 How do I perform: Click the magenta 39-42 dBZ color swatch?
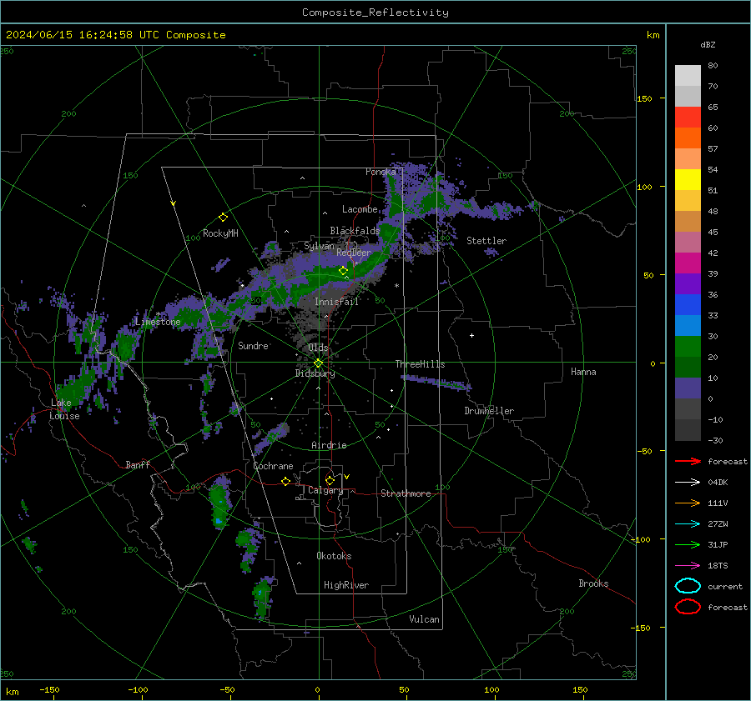[688, 263]
